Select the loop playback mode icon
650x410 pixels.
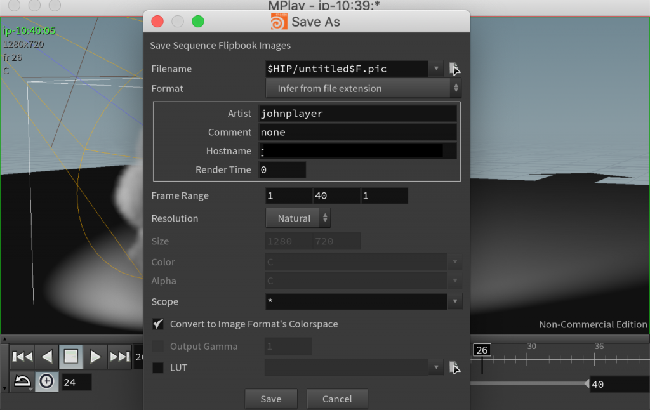(x=22, y=381)
